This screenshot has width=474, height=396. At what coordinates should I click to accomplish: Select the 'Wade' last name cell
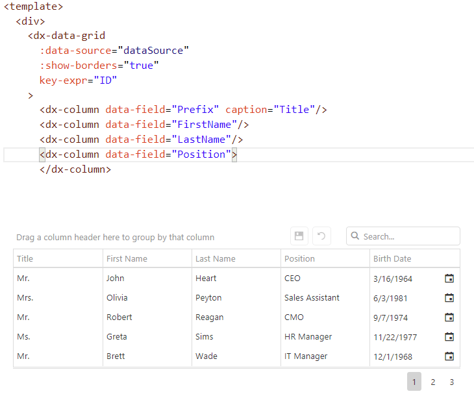click(x=236, y=356)
